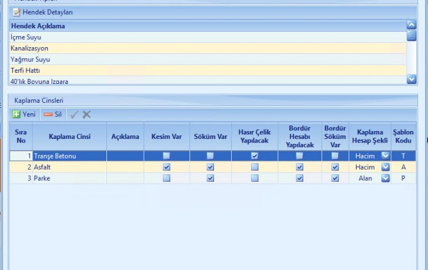Screen dimensions: 428x270
Task: Select Yağmur Suyu trench entry
Action: pos(30,59)
